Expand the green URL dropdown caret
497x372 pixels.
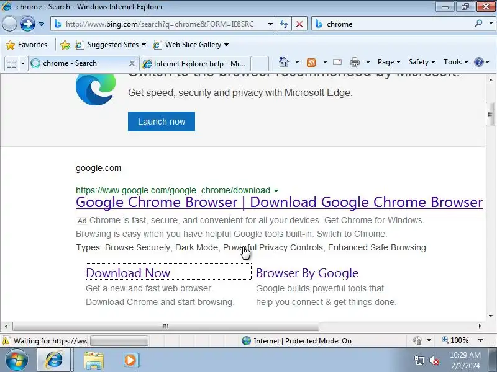[276, 191]
